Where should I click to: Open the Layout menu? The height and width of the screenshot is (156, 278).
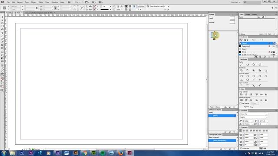20,2
